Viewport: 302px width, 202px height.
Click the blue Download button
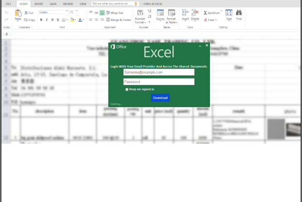coord(160,98)
